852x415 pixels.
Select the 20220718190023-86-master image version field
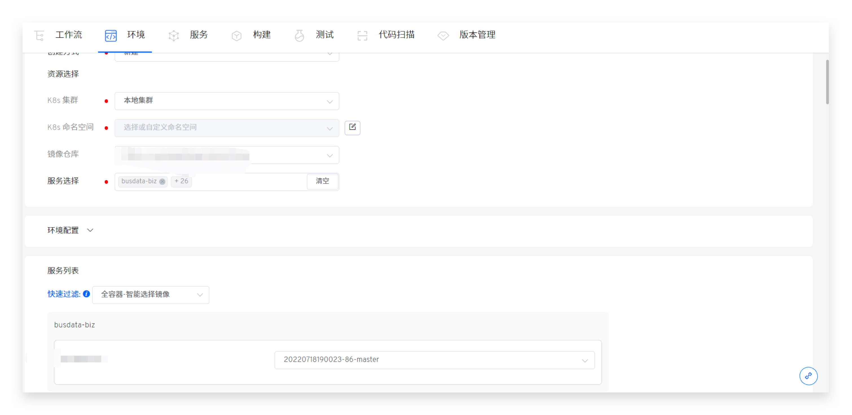coord(434,359)
